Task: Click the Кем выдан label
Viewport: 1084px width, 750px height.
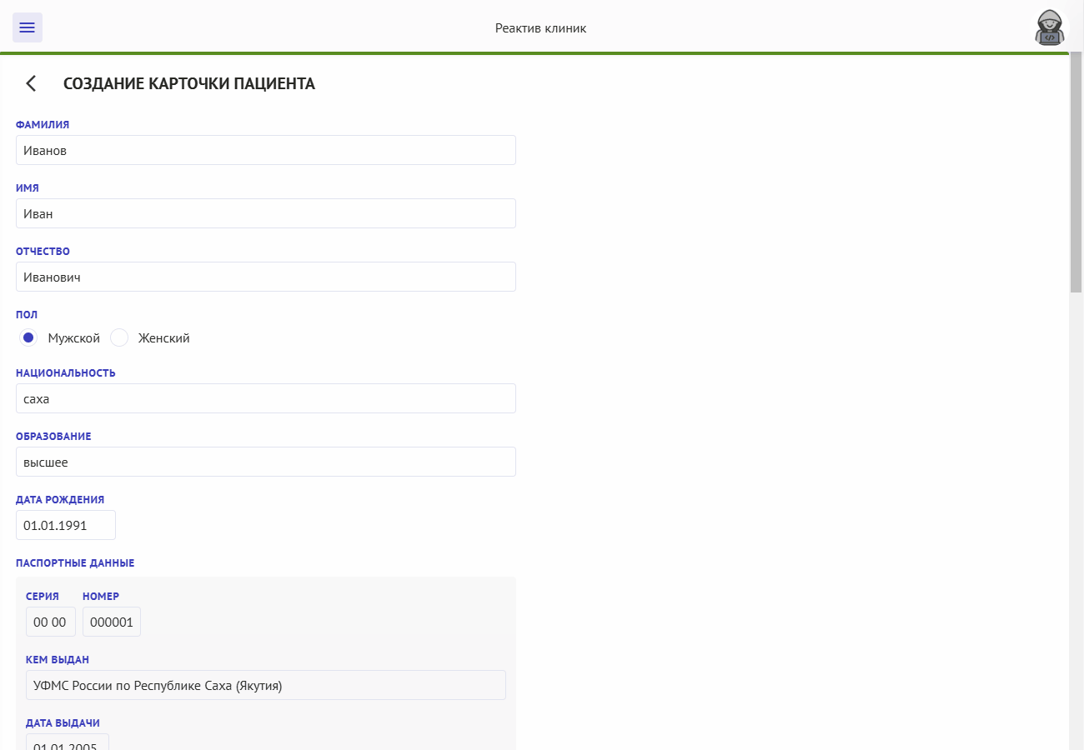Action: [58, 660]
